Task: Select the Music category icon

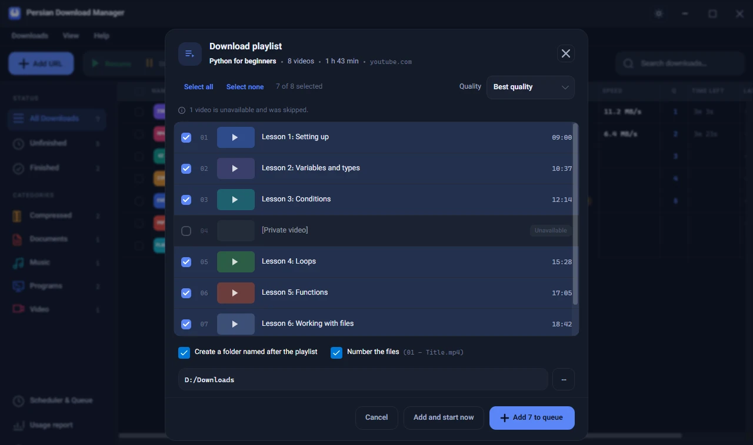Action: click(18, 262)
